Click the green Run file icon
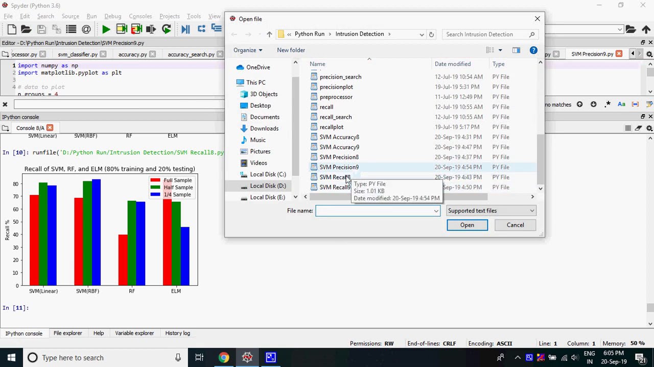 pyautogui.click(x=106, y=30)
